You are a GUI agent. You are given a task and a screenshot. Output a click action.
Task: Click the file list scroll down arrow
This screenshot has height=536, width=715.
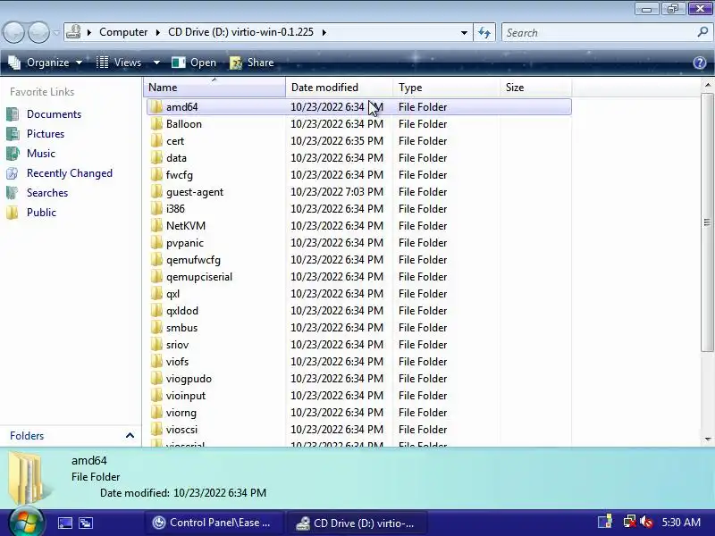point(708,440)
